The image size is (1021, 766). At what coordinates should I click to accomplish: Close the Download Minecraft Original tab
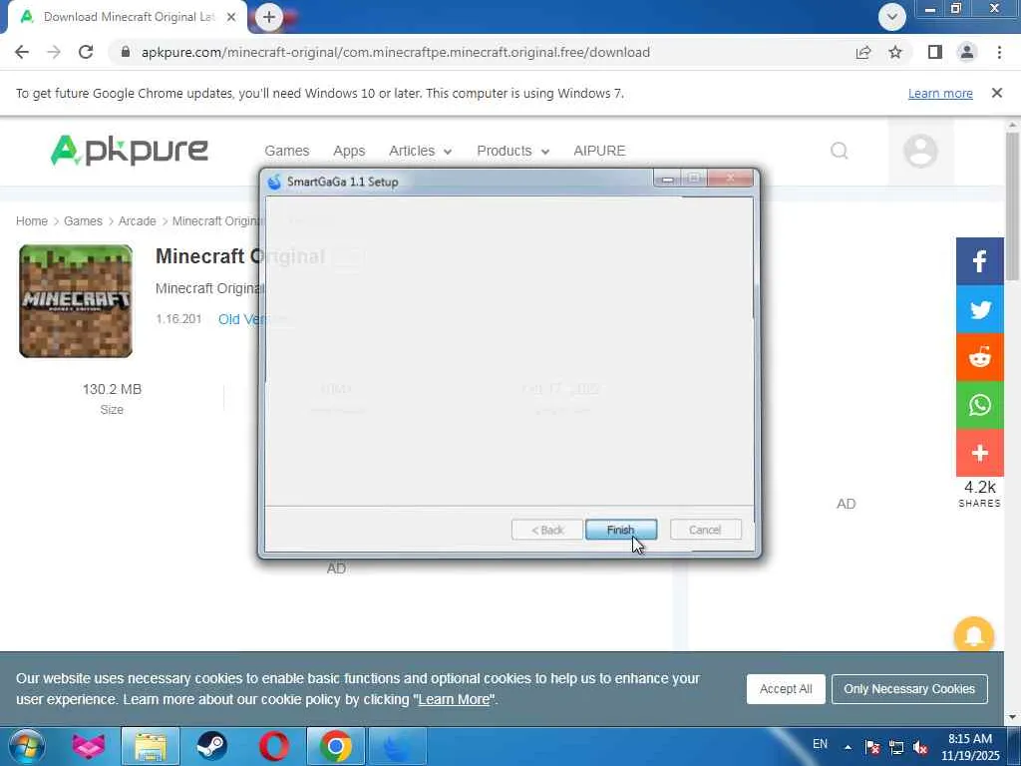[x=231, y=17]
